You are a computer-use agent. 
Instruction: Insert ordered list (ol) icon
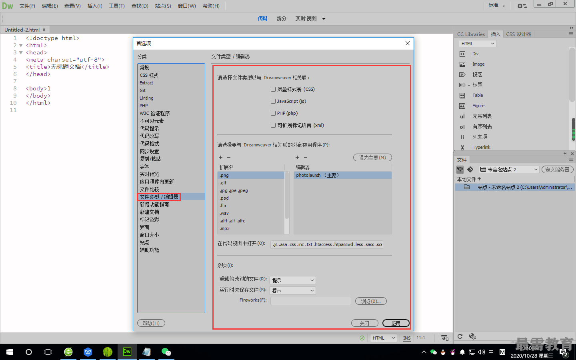click(x=462, y=127)
